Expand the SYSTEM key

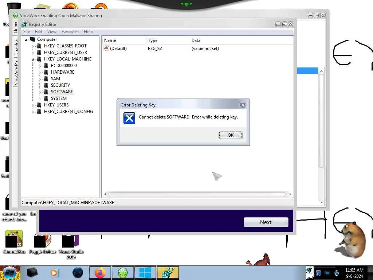click(x=40, y=98)
